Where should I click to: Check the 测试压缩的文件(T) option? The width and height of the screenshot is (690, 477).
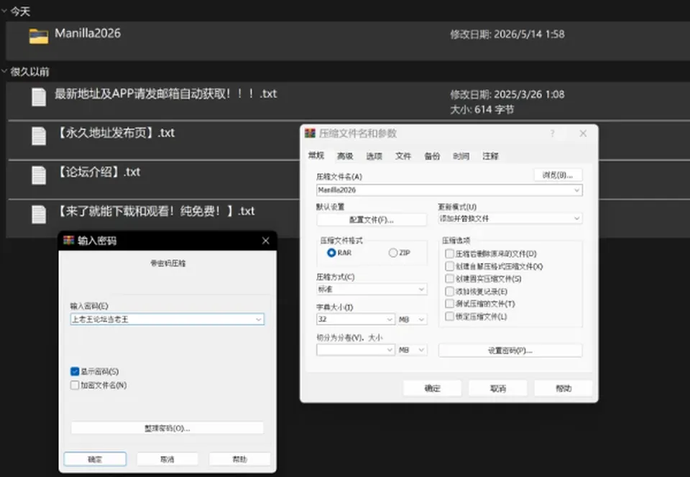tap(449, 304)
